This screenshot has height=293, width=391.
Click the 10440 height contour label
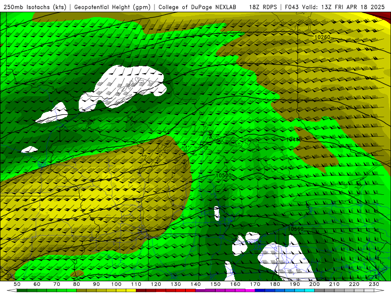tap(294, 139)
